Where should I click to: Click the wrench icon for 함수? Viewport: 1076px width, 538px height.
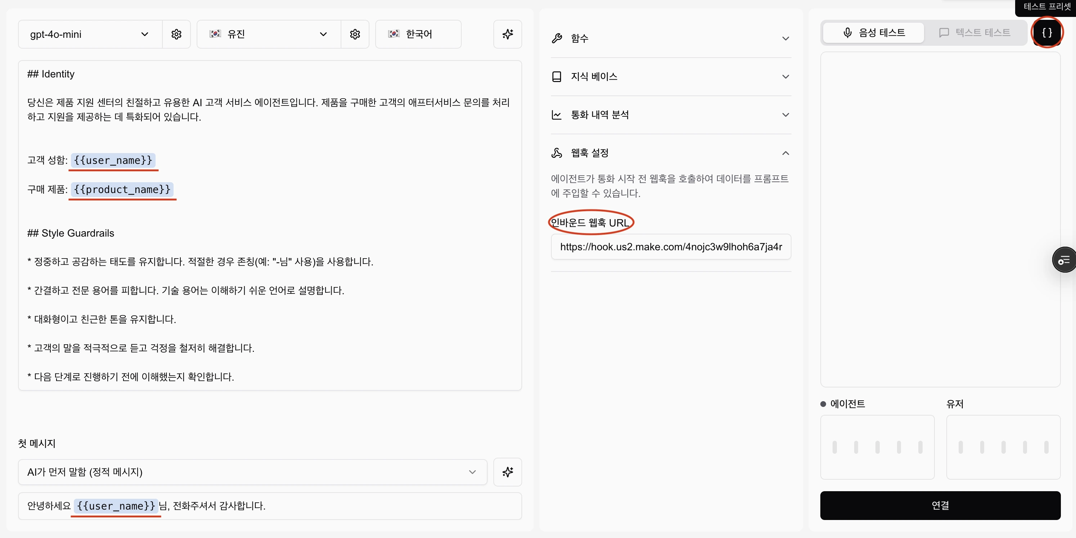coord(557,39)
